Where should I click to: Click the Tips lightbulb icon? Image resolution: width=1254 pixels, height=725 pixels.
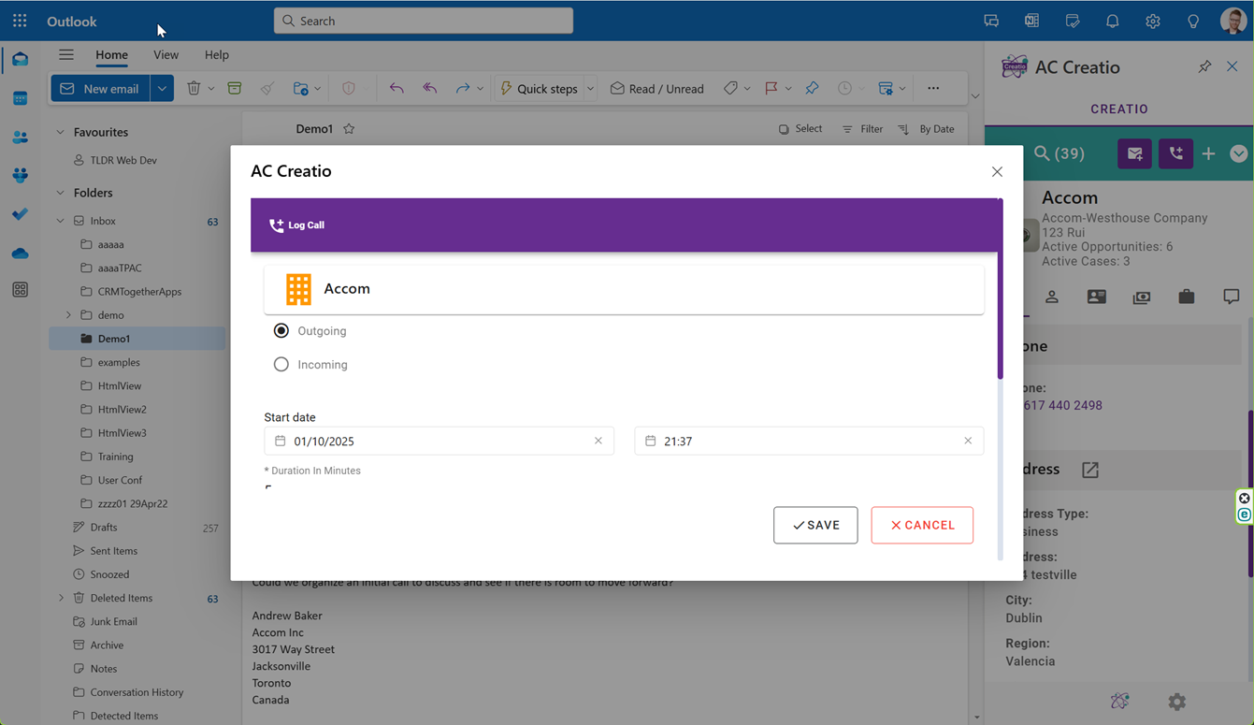[1192, 21]
